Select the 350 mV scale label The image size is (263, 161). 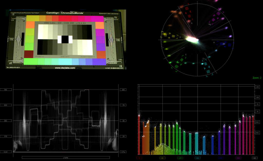coord(6,121)
